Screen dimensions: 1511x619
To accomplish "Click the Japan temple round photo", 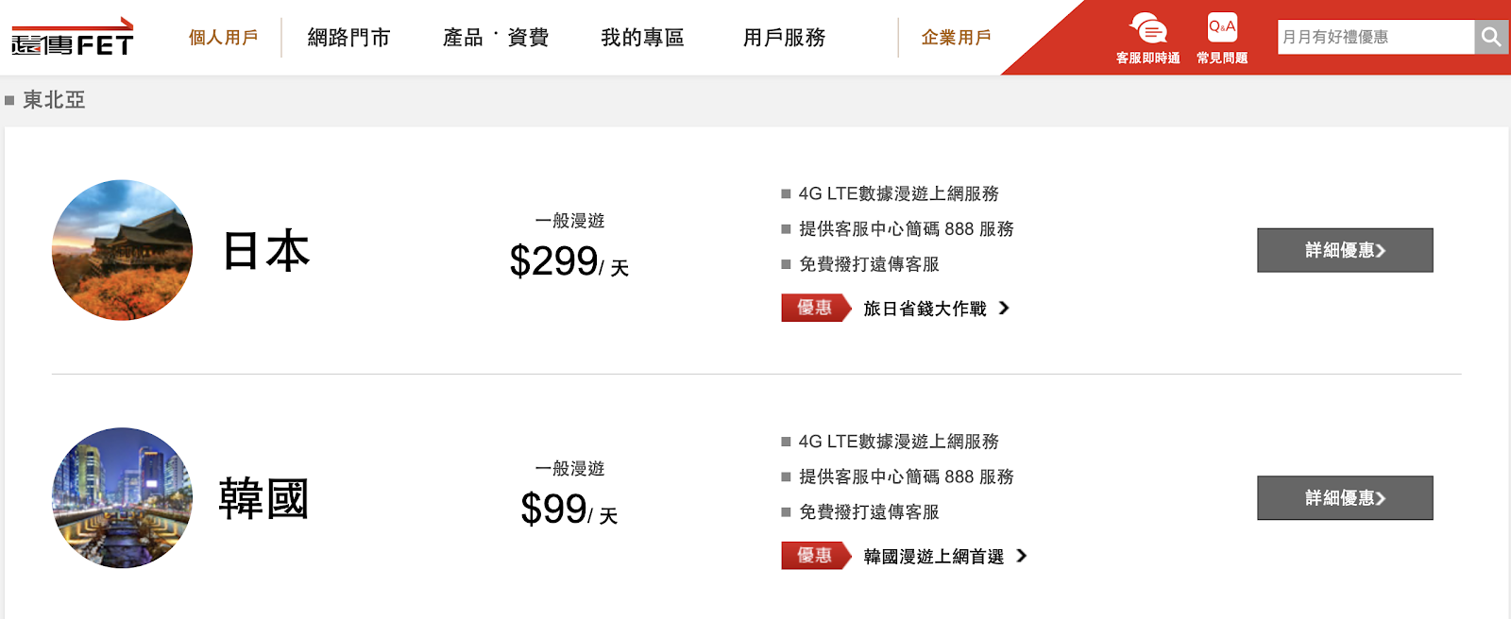I will pyautogui.click(x=122, y=250).
